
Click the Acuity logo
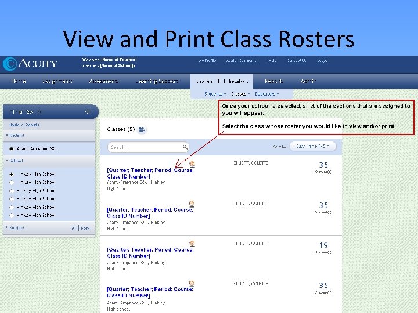point(30,64)
